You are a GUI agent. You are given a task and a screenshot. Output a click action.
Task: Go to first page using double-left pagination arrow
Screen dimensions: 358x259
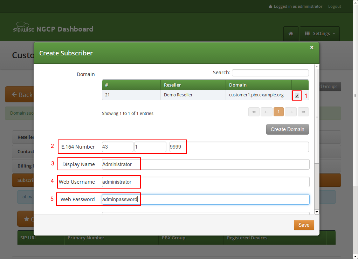(x=254, y=111)
